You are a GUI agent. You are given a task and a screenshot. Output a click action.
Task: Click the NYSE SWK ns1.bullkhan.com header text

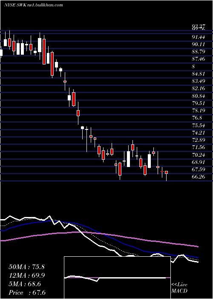coord(34,5)
